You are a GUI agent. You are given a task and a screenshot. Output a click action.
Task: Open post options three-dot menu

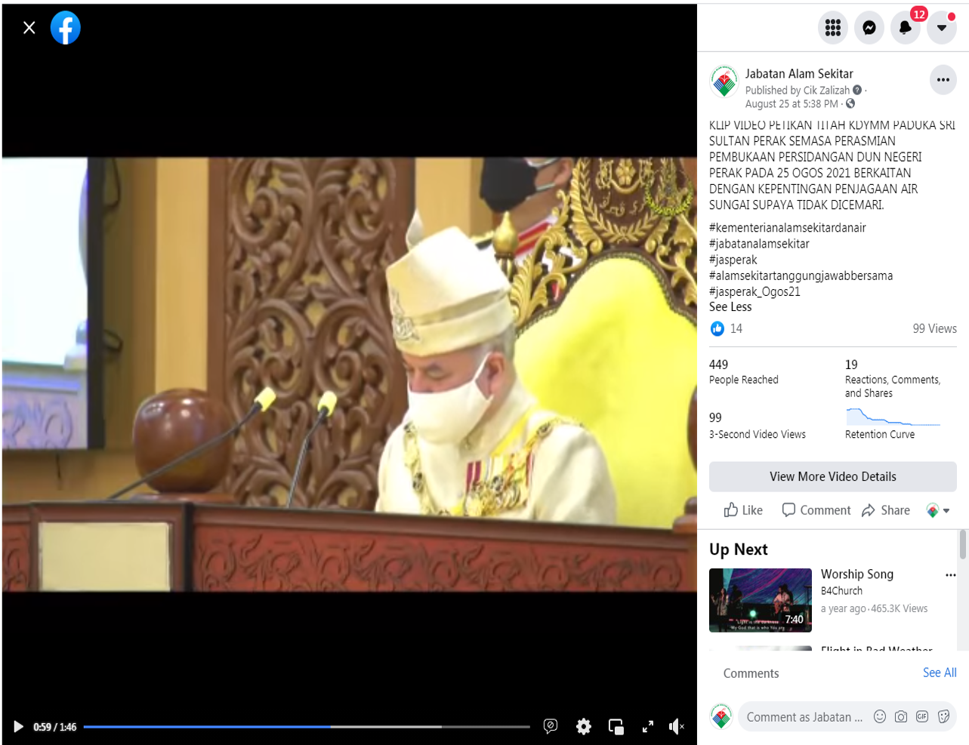943,80
